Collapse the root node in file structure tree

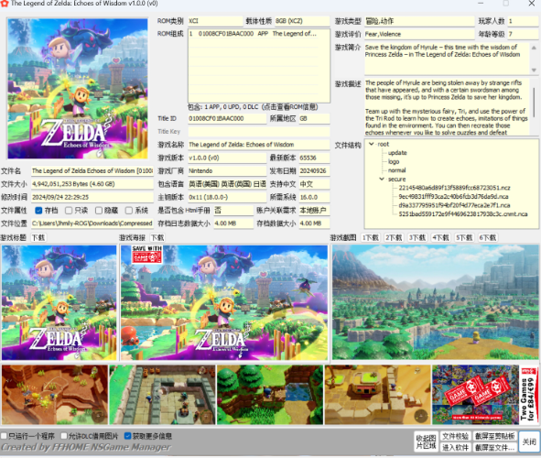coord(372,144)
